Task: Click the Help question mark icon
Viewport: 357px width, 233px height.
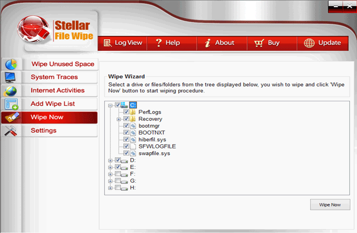Action: click(159, 43)
